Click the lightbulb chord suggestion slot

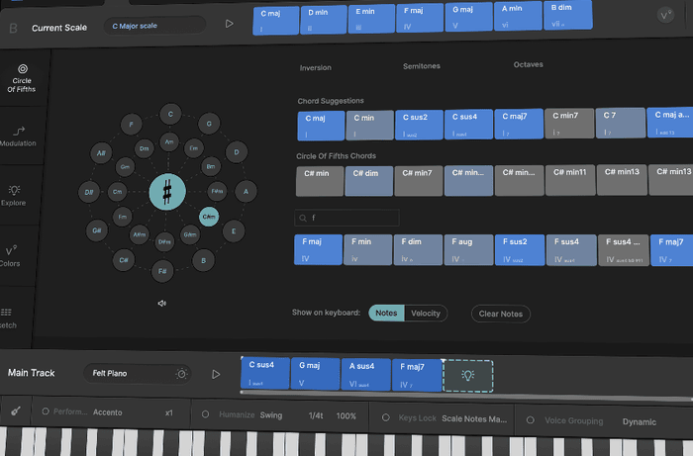pyautogui.click(x=467, y=374)
